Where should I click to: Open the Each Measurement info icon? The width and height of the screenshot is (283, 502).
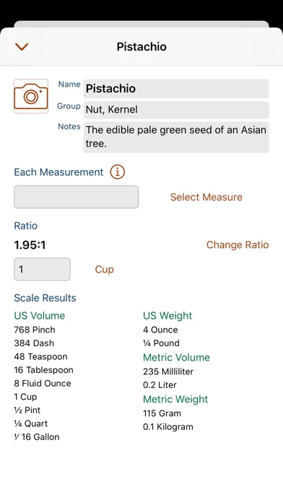pyautogui.click(x=118, y=172)
